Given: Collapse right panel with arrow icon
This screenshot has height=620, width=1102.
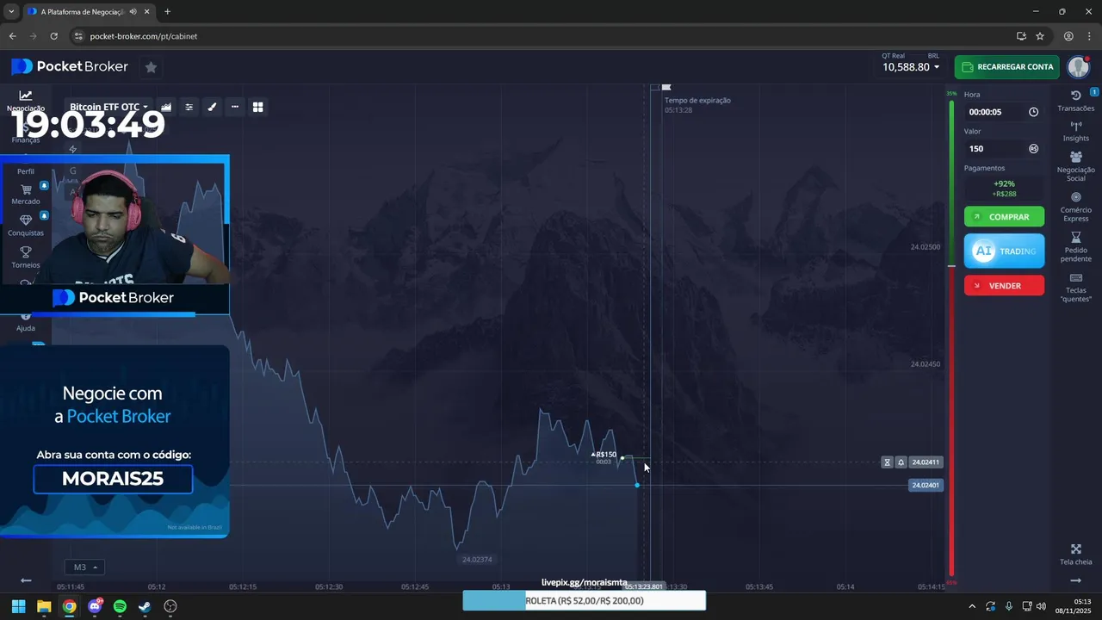Looking at the screenshot, I should 1075,581.
